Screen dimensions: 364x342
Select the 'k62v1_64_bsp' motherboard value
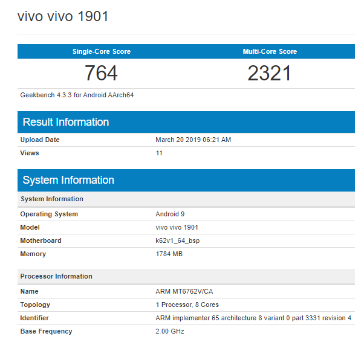click(x=178, y=241)
